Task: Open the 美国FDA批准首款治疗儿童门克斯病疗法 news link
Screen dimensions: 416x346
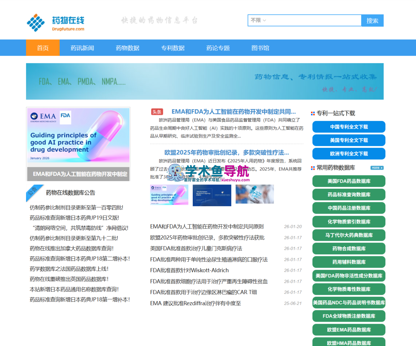Action: pos(196,248)
